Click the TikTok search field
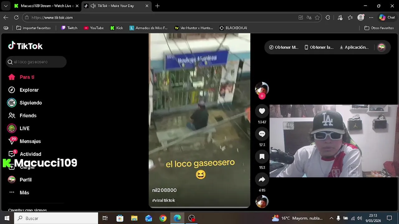The image size is (399, 224). (36, 62)
